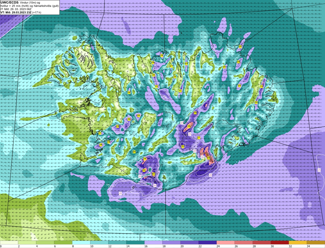Click the 28–30 m/s red legend swatch

tap(262, 243)
